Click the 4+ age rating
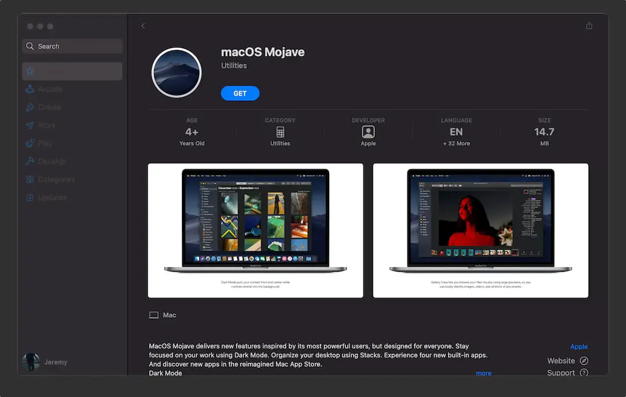The height and width of the screenshot is (397, 626). pyautogui.click(x=192, y=132)
